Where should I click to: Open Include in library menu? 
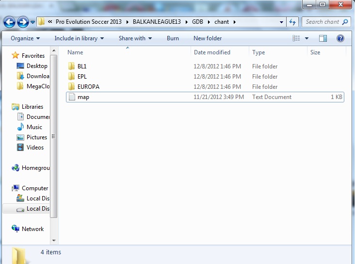79,38
